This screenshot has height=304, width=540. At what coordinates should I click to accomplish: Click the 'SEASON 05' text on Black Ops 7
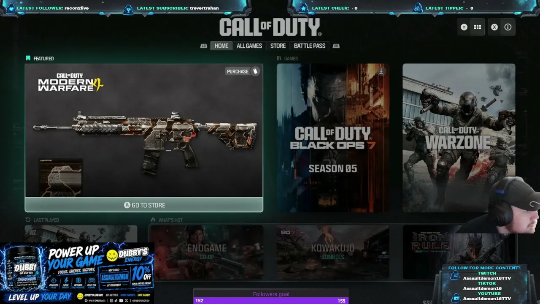coord(333,169)
